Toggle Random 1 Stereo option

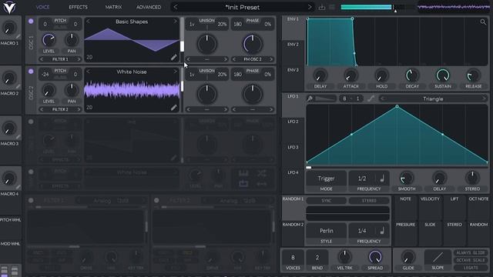click(x=369, y=200)
